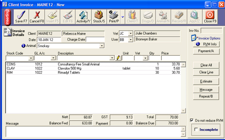Cancel the invoice with Cancel F8
Screen dimensions: 225x140
(x=37, y=17)
